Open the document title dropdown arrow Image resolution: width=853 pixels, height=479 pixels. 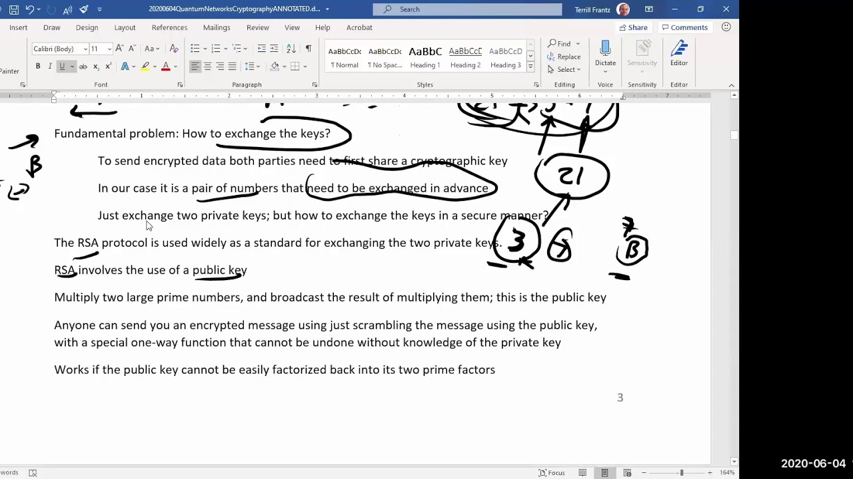327,9
